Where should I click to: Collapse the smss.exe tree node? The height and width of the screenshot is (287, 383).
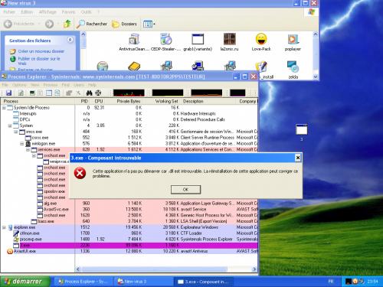pos(16,132)
